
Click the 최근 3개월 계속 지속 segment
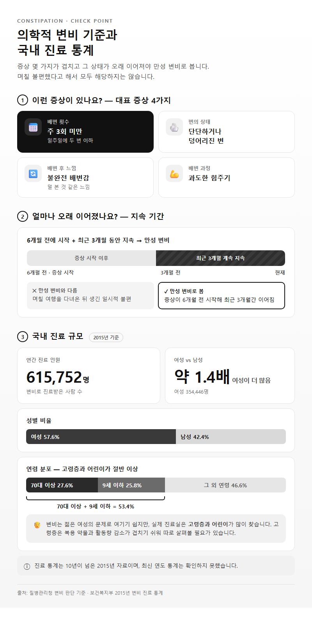point(220,258)
